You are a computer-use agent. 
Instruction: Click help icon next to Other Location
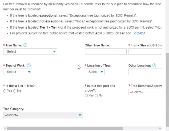154,65
